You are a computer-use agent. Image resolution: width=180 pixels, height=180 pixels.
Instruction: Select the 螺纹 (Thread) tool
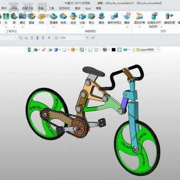pyautogui.click(x=22, y=18)
